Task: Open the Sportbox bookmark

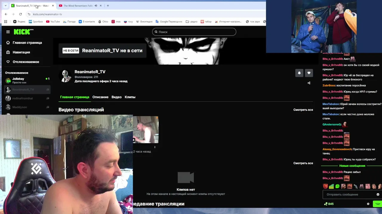Action: pos(36,22)
